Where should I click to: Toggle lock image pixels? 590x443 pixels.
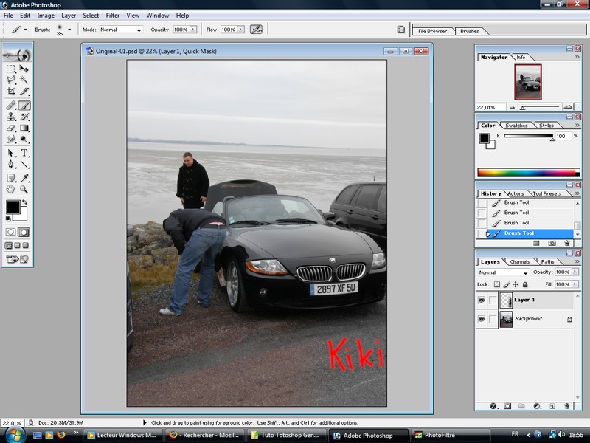507,284
